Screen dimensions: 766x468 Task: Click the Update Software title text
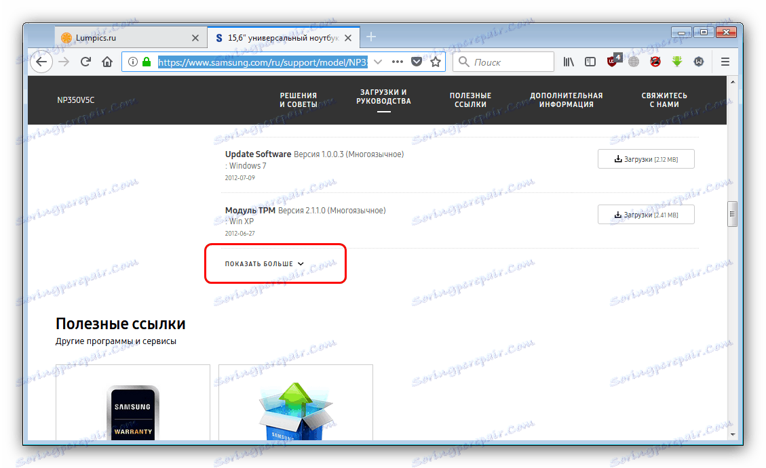(258, 154)
